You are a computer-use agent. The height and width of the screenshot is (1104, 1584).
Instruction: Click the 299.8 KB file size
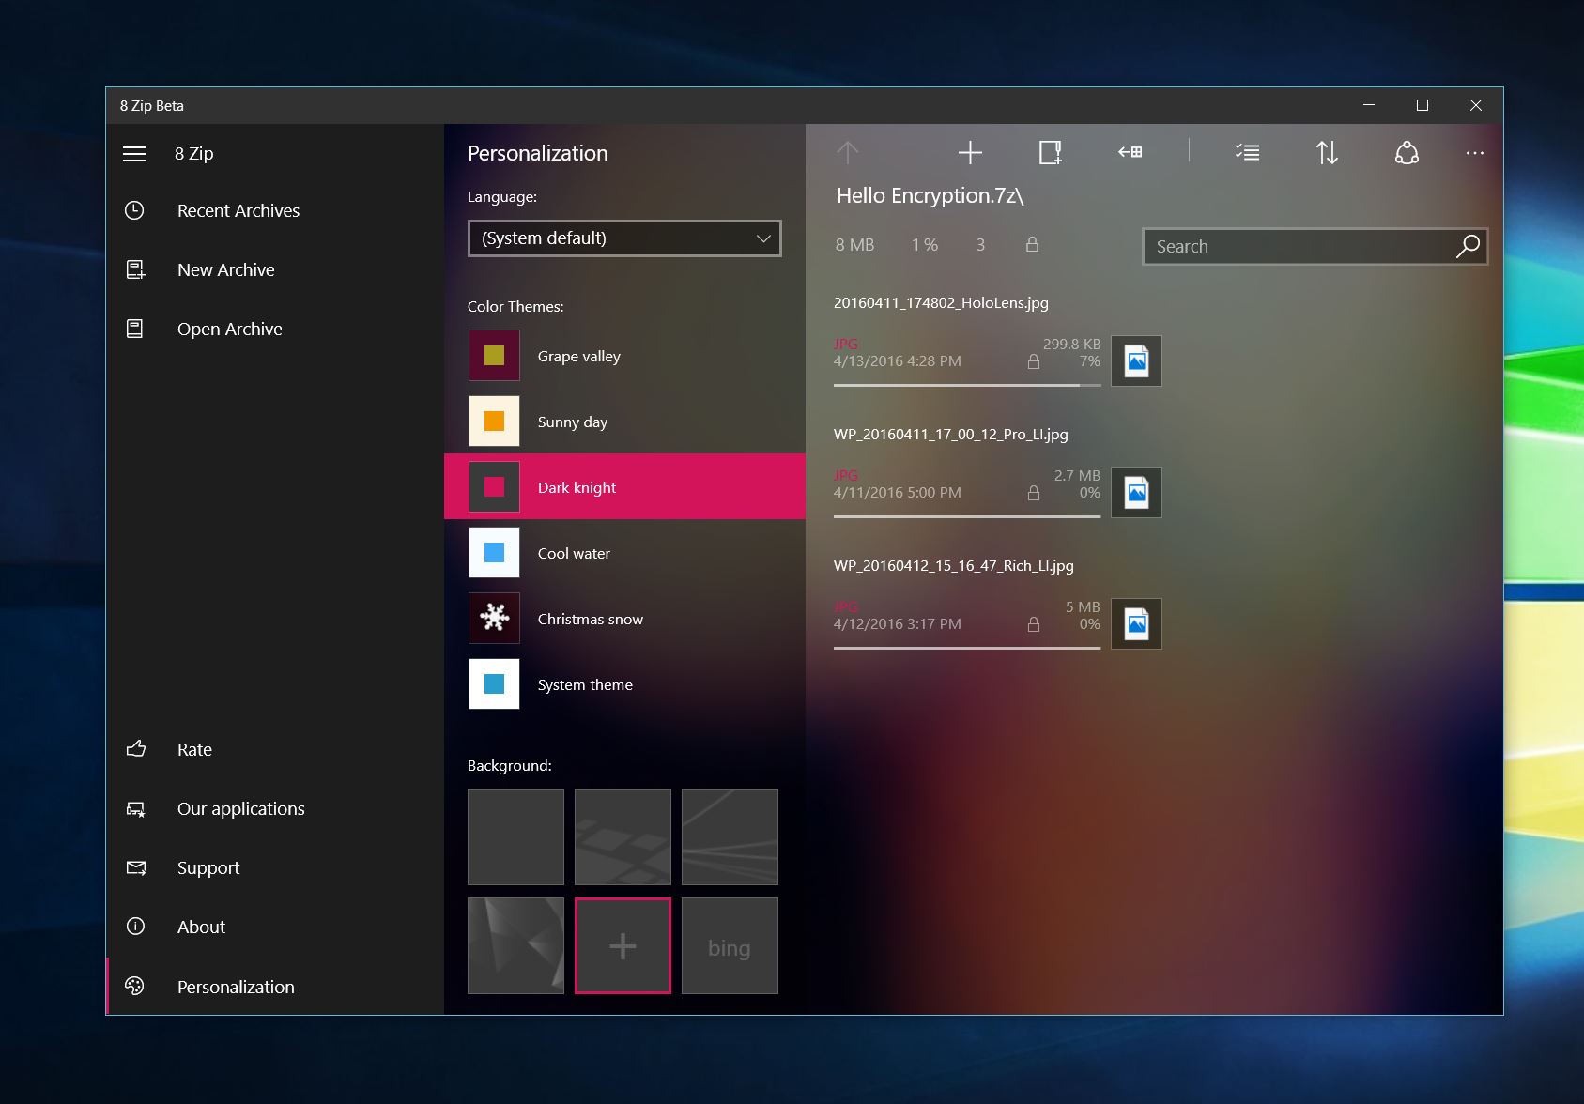tap(1071, 345)
